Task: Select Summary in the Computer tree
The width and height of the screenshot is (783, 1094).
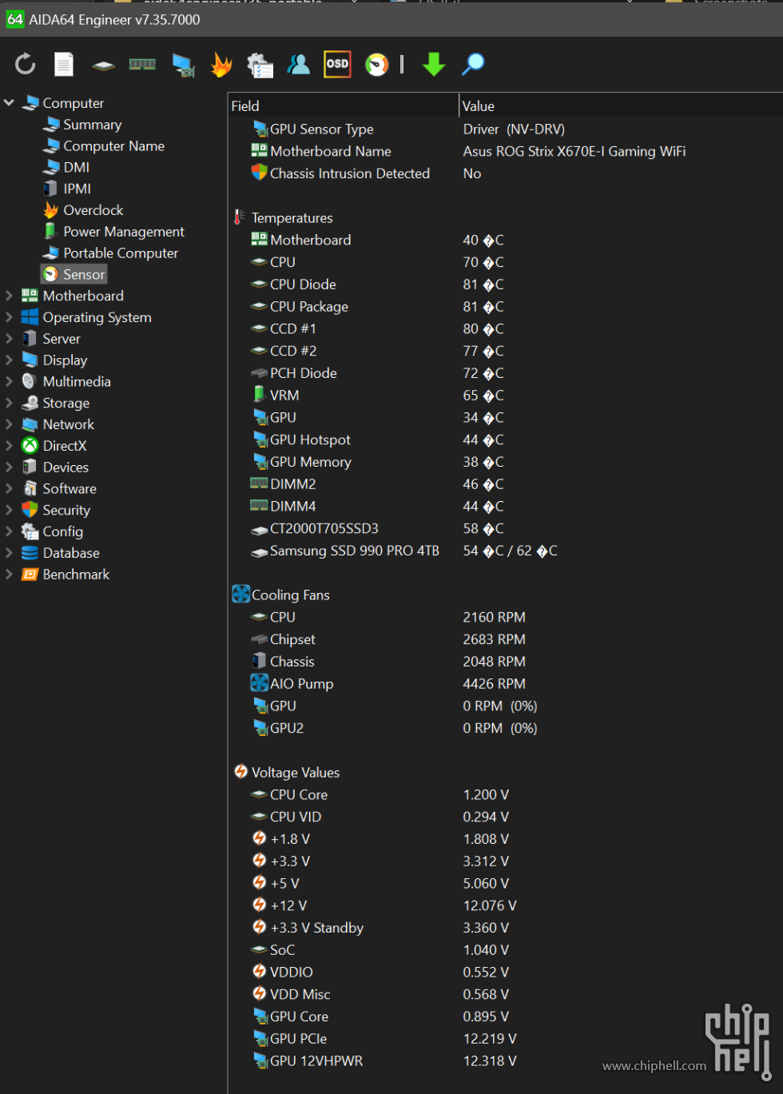Action: [x=82, y=125]
